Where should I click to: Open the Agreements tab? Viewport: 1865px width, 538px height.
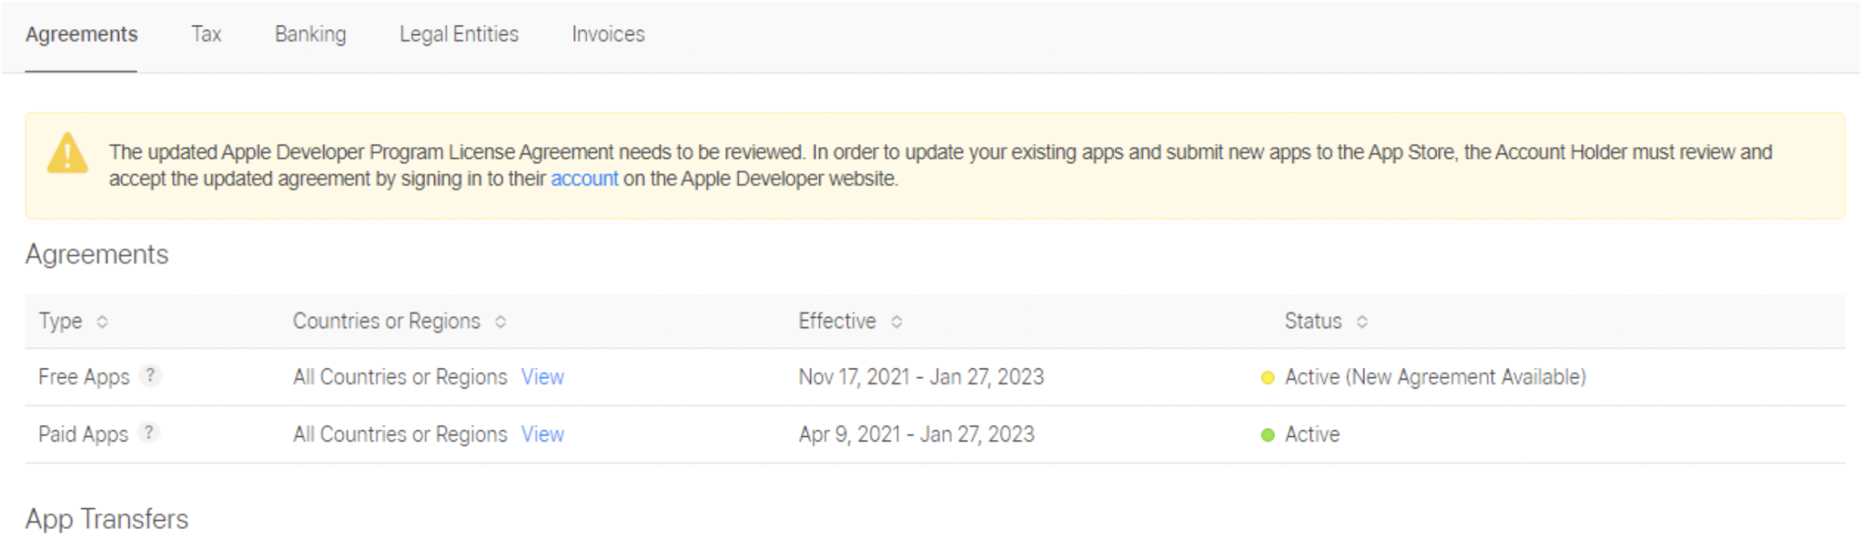(81, 35)
